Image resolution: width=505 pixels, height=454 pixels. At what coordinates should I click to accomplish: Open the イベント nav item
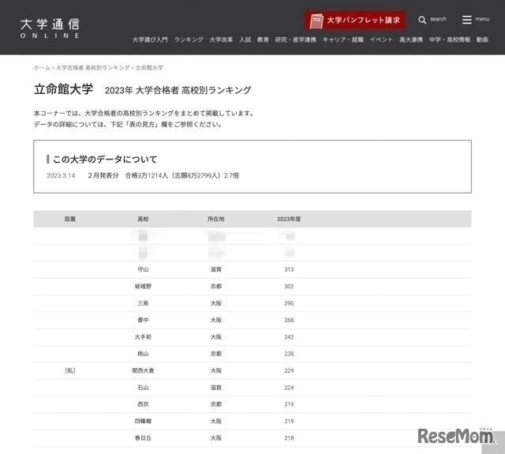point(381,39)
